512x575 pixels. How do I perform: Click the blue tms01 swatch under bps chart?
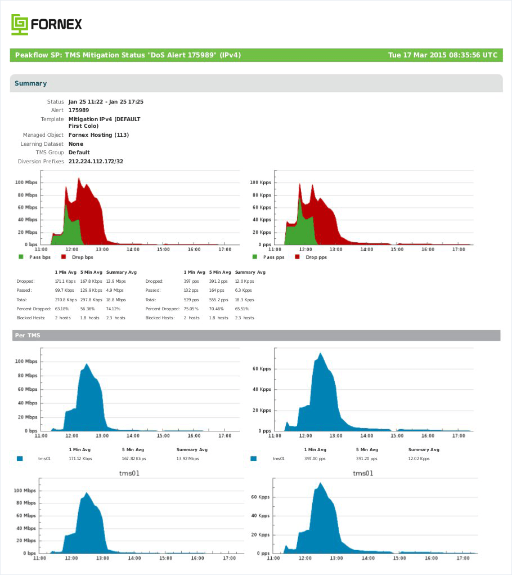[x=20, y=458]
